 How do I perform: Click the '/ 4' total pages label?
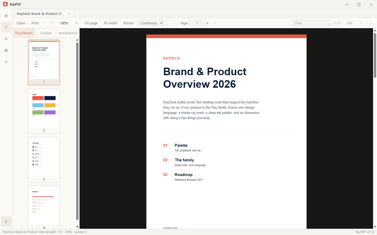pos(206,23)
